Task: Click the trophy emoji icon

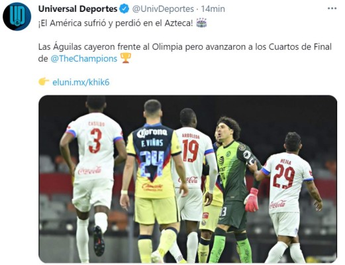Action: point(126,58)
